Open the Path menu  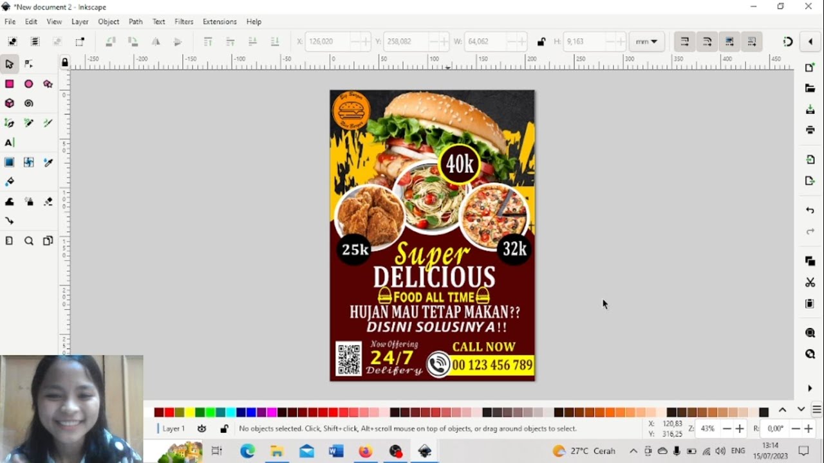(x=135, y=21)
